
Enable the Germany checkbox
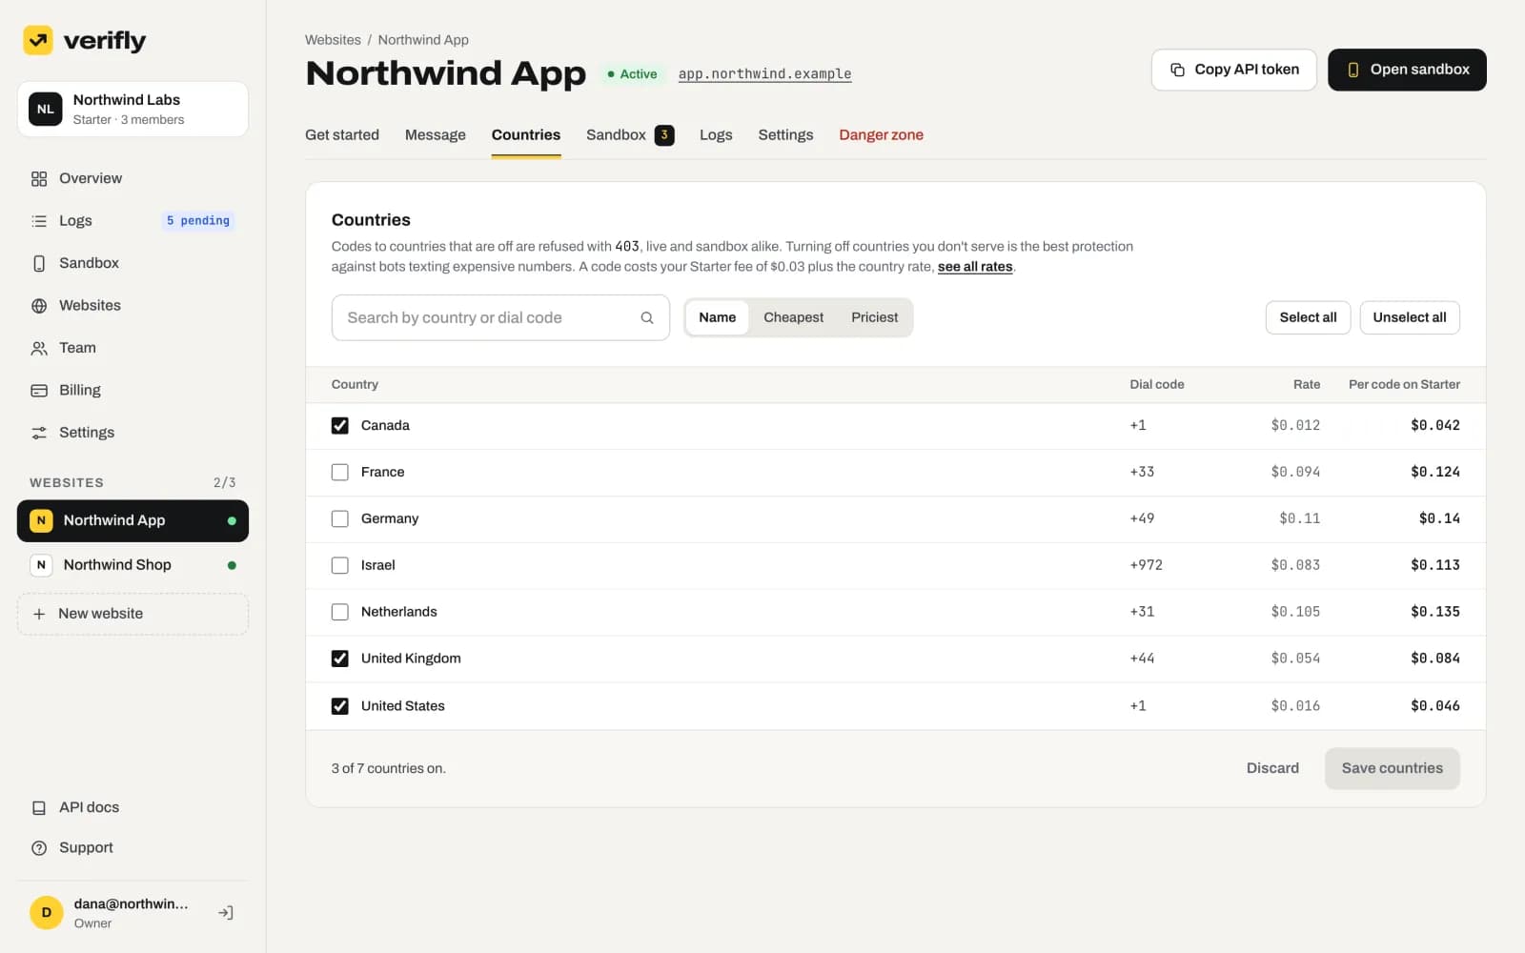point(339,519)
